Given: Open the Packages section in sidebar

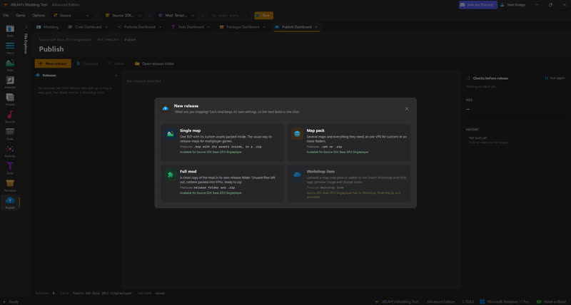Looking at the screenshot, I should click(10, 185).
